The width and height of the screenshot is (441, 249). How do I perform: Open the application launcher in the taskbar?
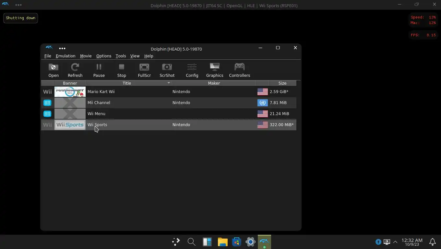pos(176,242)
